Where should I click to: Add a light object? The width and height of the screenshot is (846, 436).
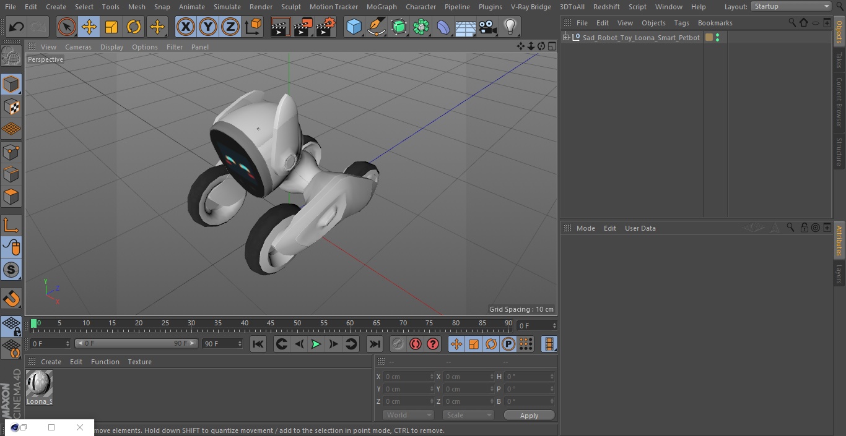[x=510, y=27]
